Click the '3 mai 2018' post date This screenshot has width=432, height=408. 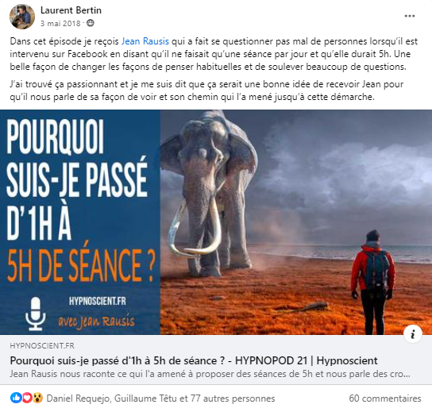[60, 23]
